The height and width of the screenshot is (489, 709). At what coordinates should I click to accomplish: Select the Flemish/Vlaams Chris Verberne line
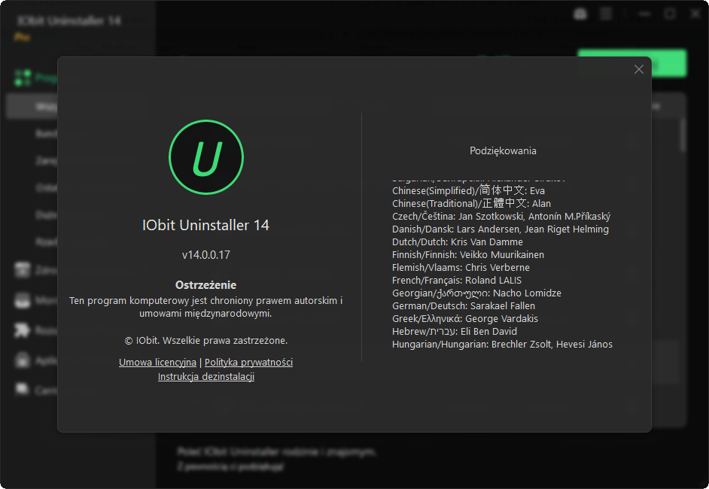[x=461, y=267]
